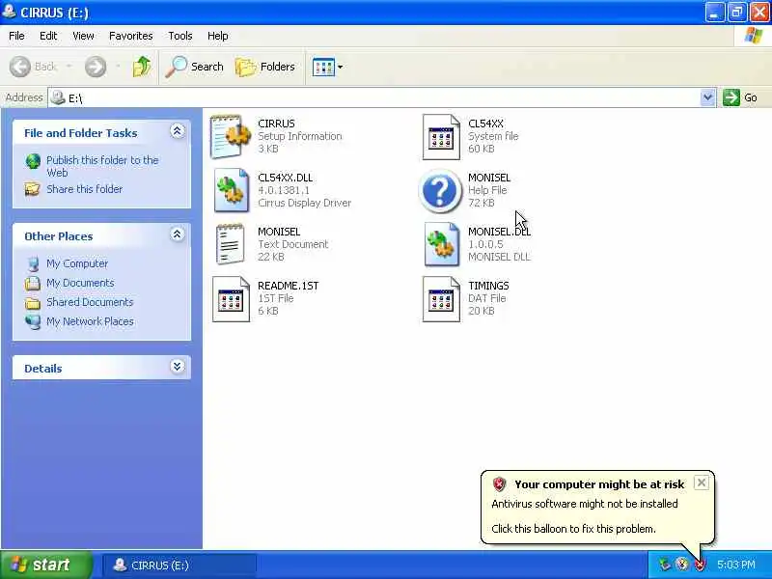Select the MONISEL Text Document icon
This screenshot has height=579, width=772.
230,244
